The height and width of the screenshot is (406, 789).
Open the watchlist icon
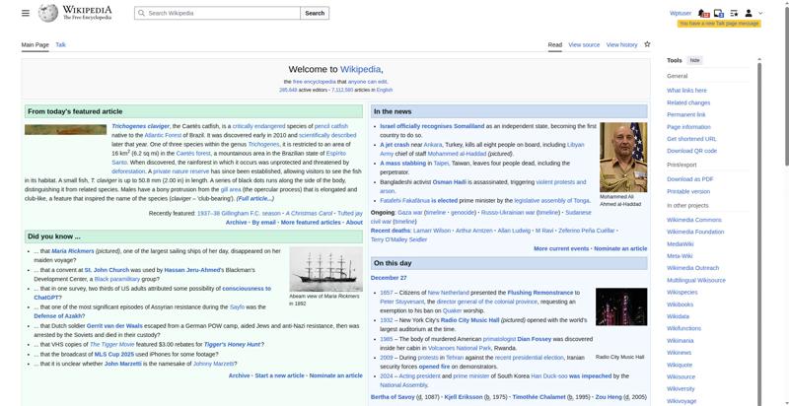click(734, 14)
